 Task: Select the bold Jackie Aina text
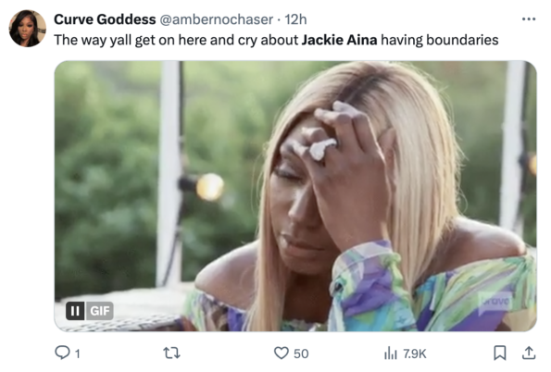click(340, 40)
